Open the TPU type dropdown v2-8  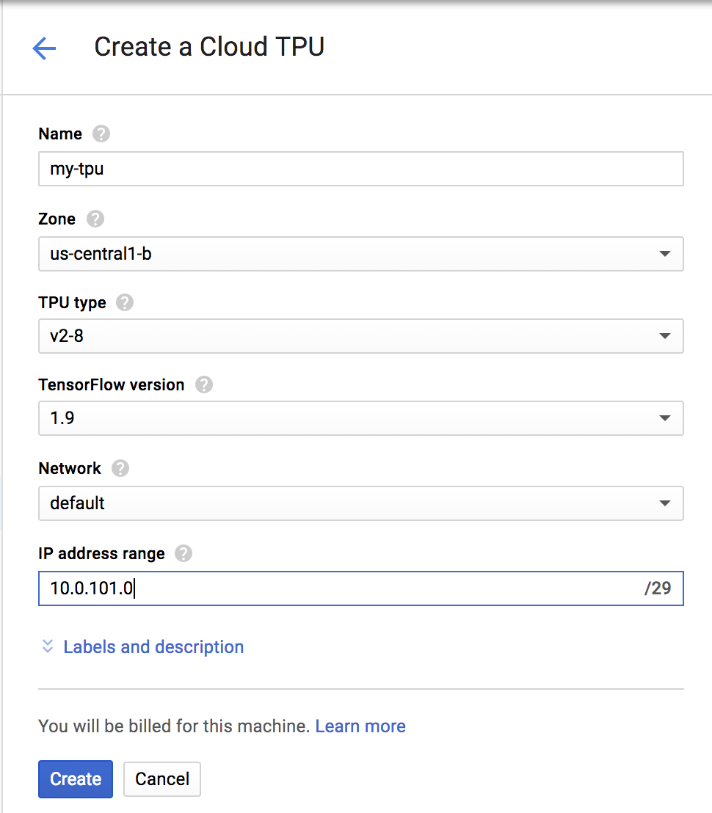(360, 336)
